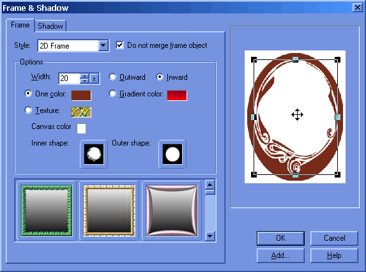Image resolution: width=366 pixels, height=272 pixels.
Task: Click the OK button
Action: point(280,238)
